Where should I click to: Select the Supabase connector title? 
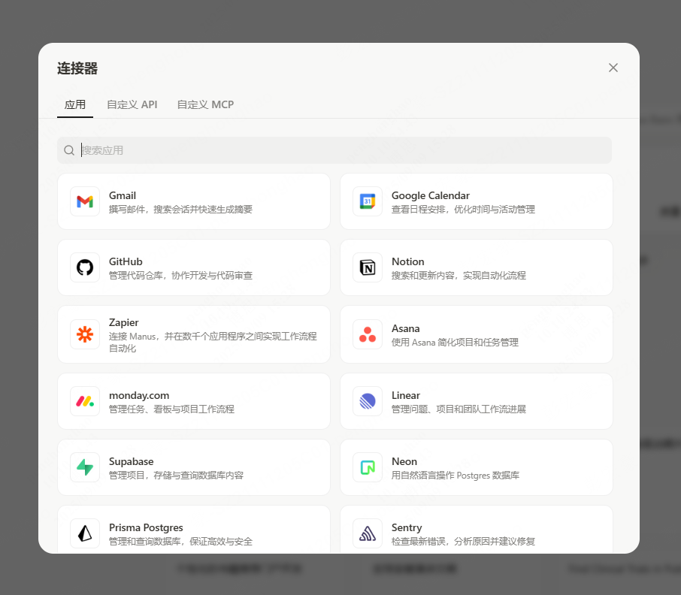131,461
